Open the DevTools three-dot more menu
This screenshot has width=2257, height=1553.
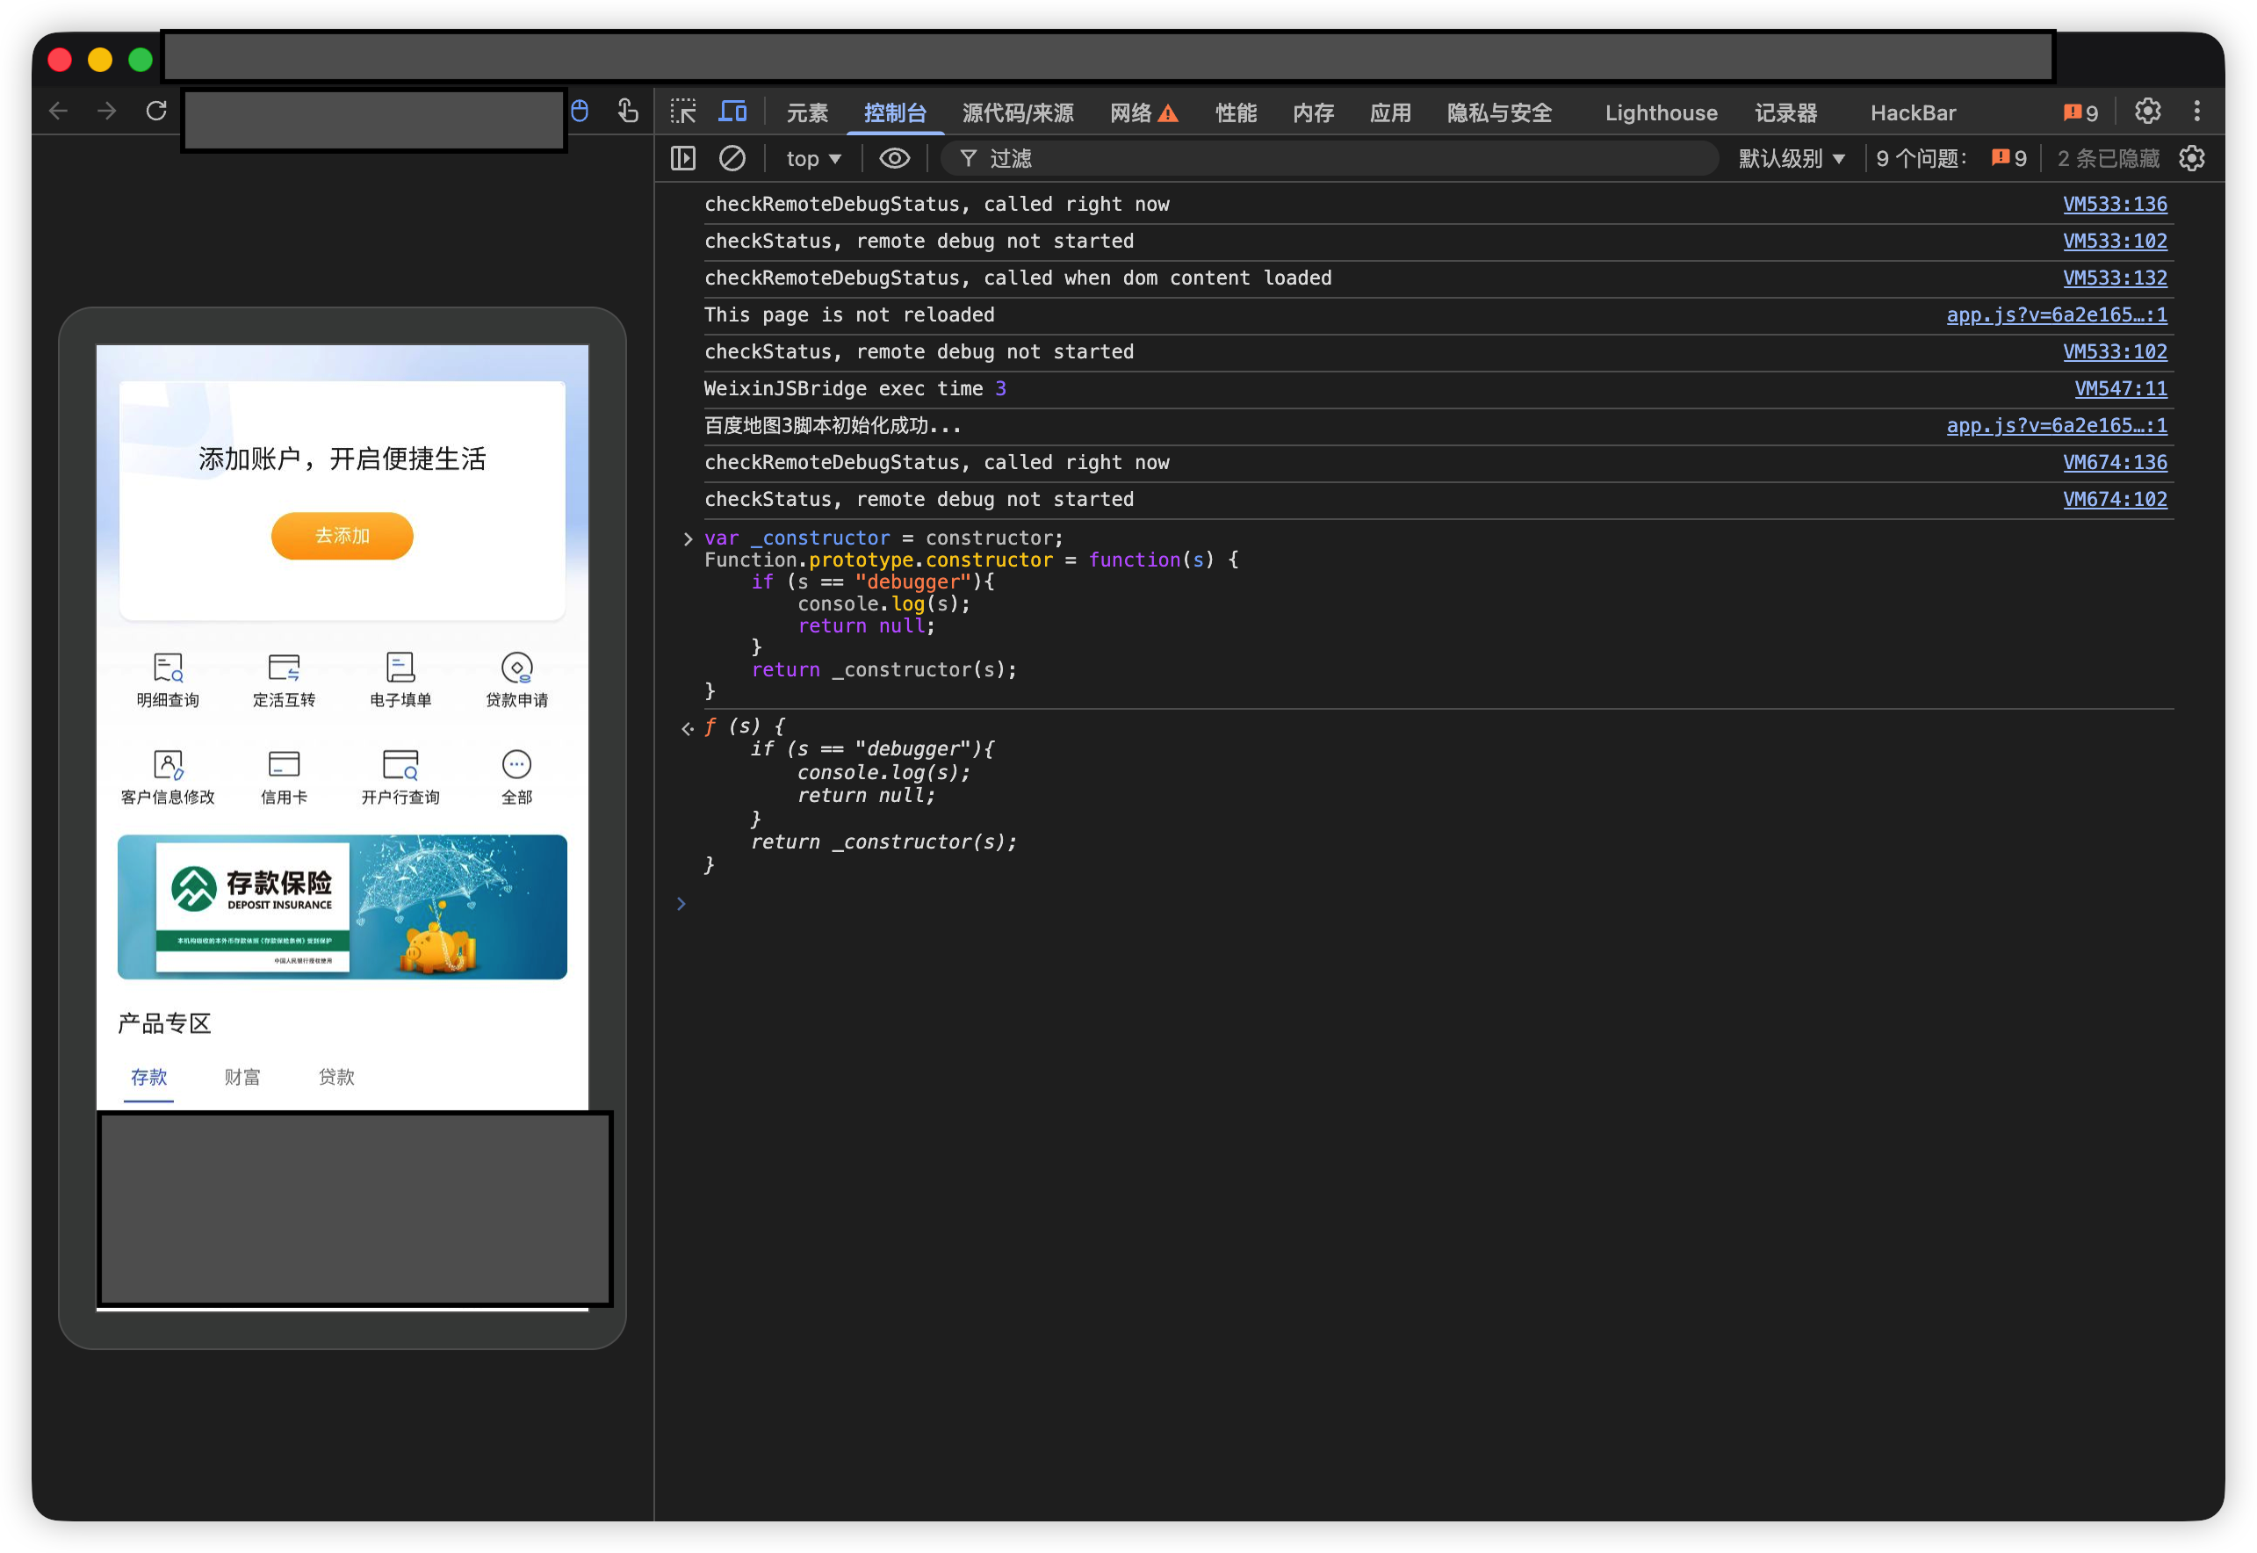tap(2196, 112)
